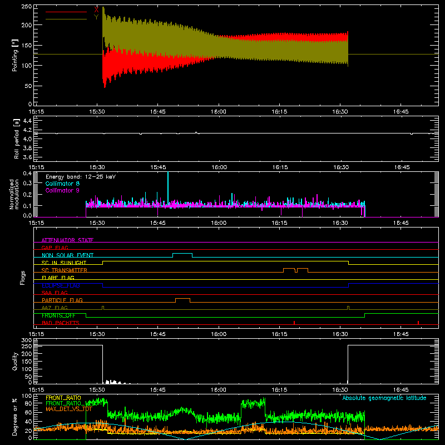Click the first BAD_PACKETS tick mark
This screenshot has height=445, width=445.
(294, 323)
